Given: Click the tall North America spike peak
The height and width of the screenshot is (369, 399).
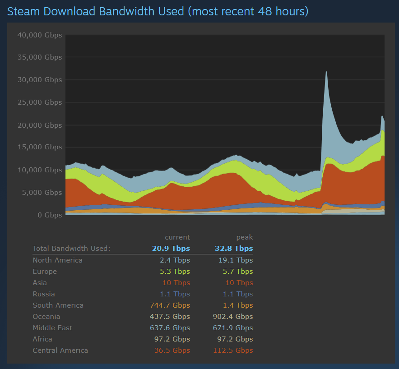Looking at the screenshot, I should (326, 72).
